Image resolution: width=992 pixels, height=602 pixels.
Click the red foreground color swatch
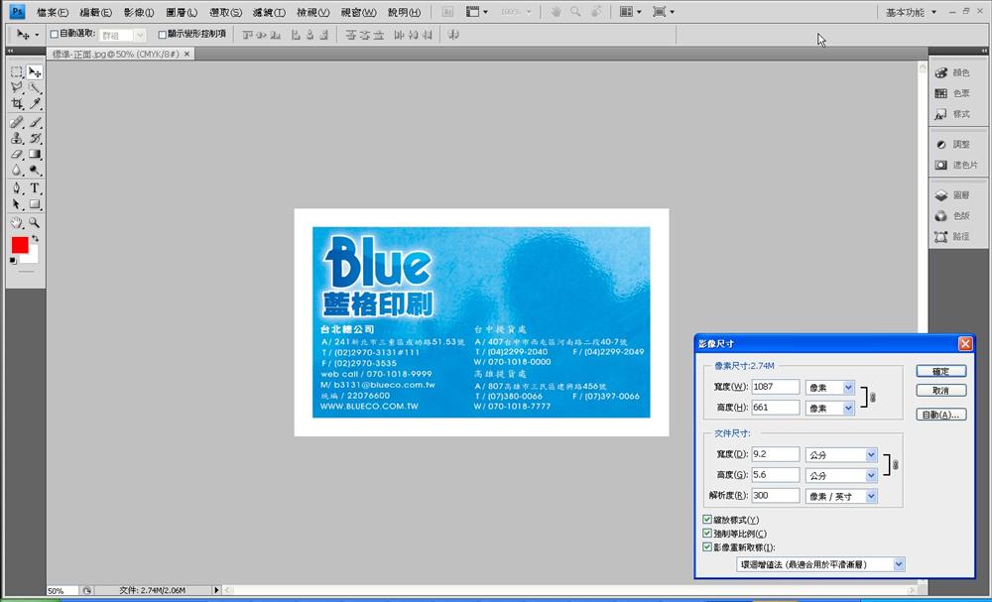pos(20,245)
